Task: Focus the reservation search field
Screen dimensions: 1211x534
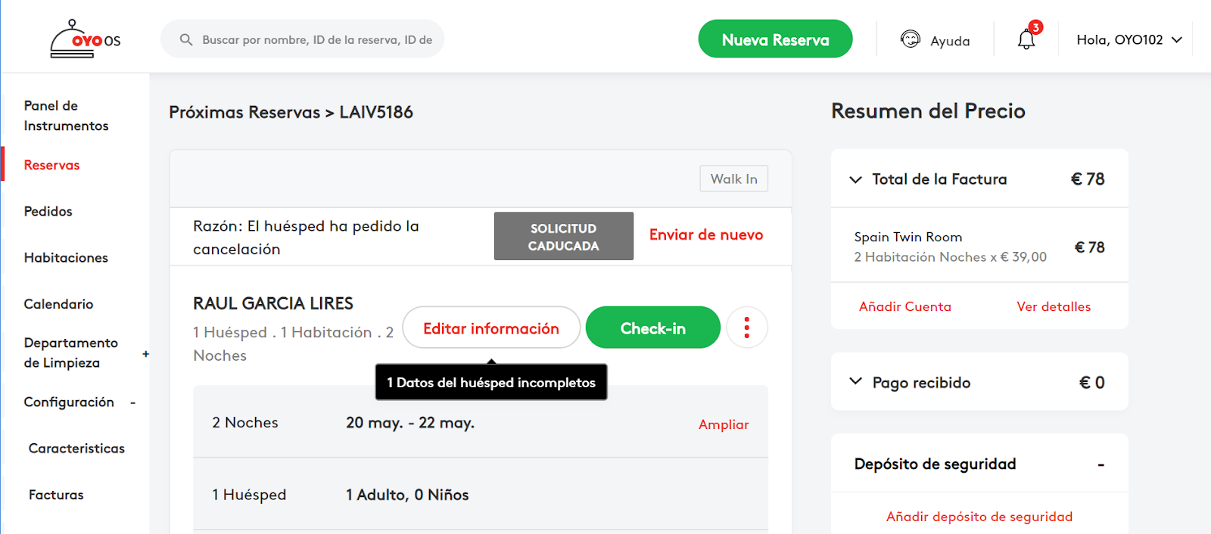Action: pos(302,39)
